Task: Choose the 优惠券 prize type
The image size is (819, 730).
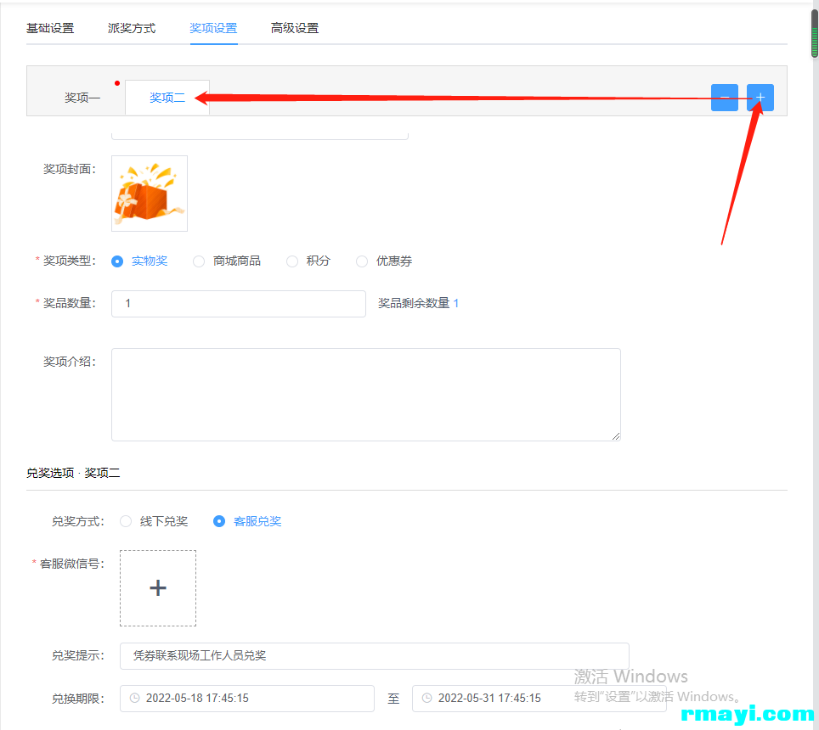Action: (x=384, y=261)
